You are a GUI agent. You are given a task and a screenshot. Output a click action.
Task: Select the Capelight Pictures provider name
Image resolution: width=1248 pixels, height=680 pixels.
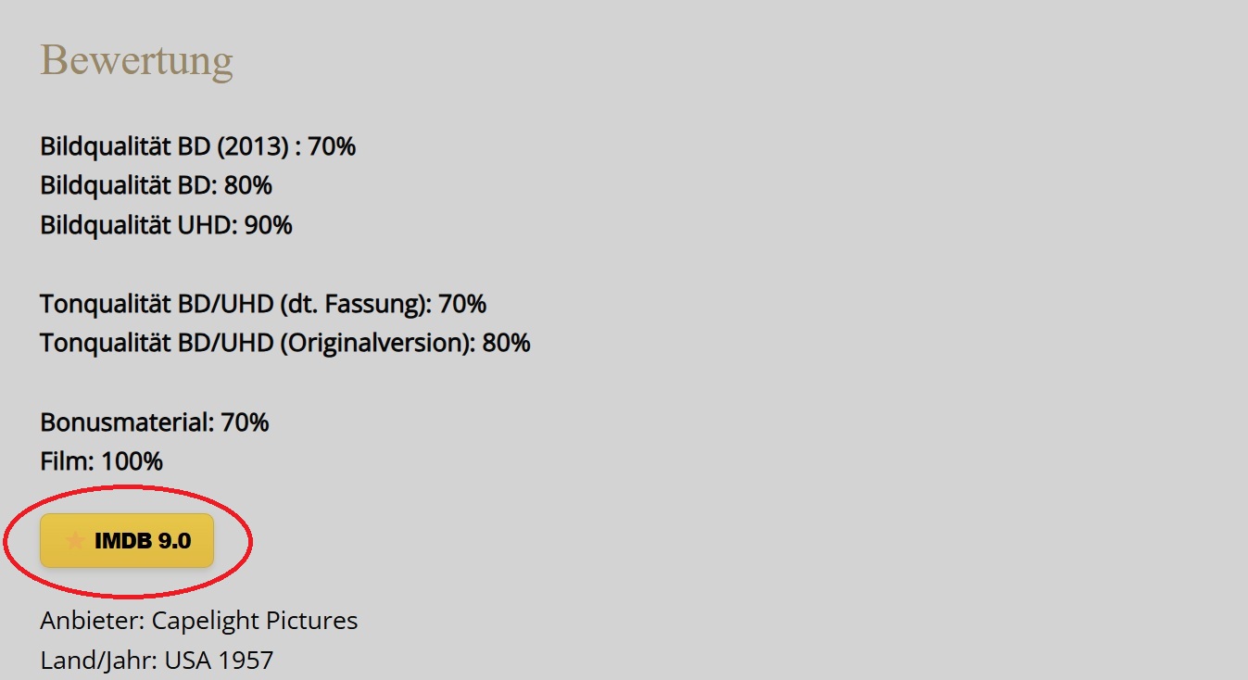(255, 620)
